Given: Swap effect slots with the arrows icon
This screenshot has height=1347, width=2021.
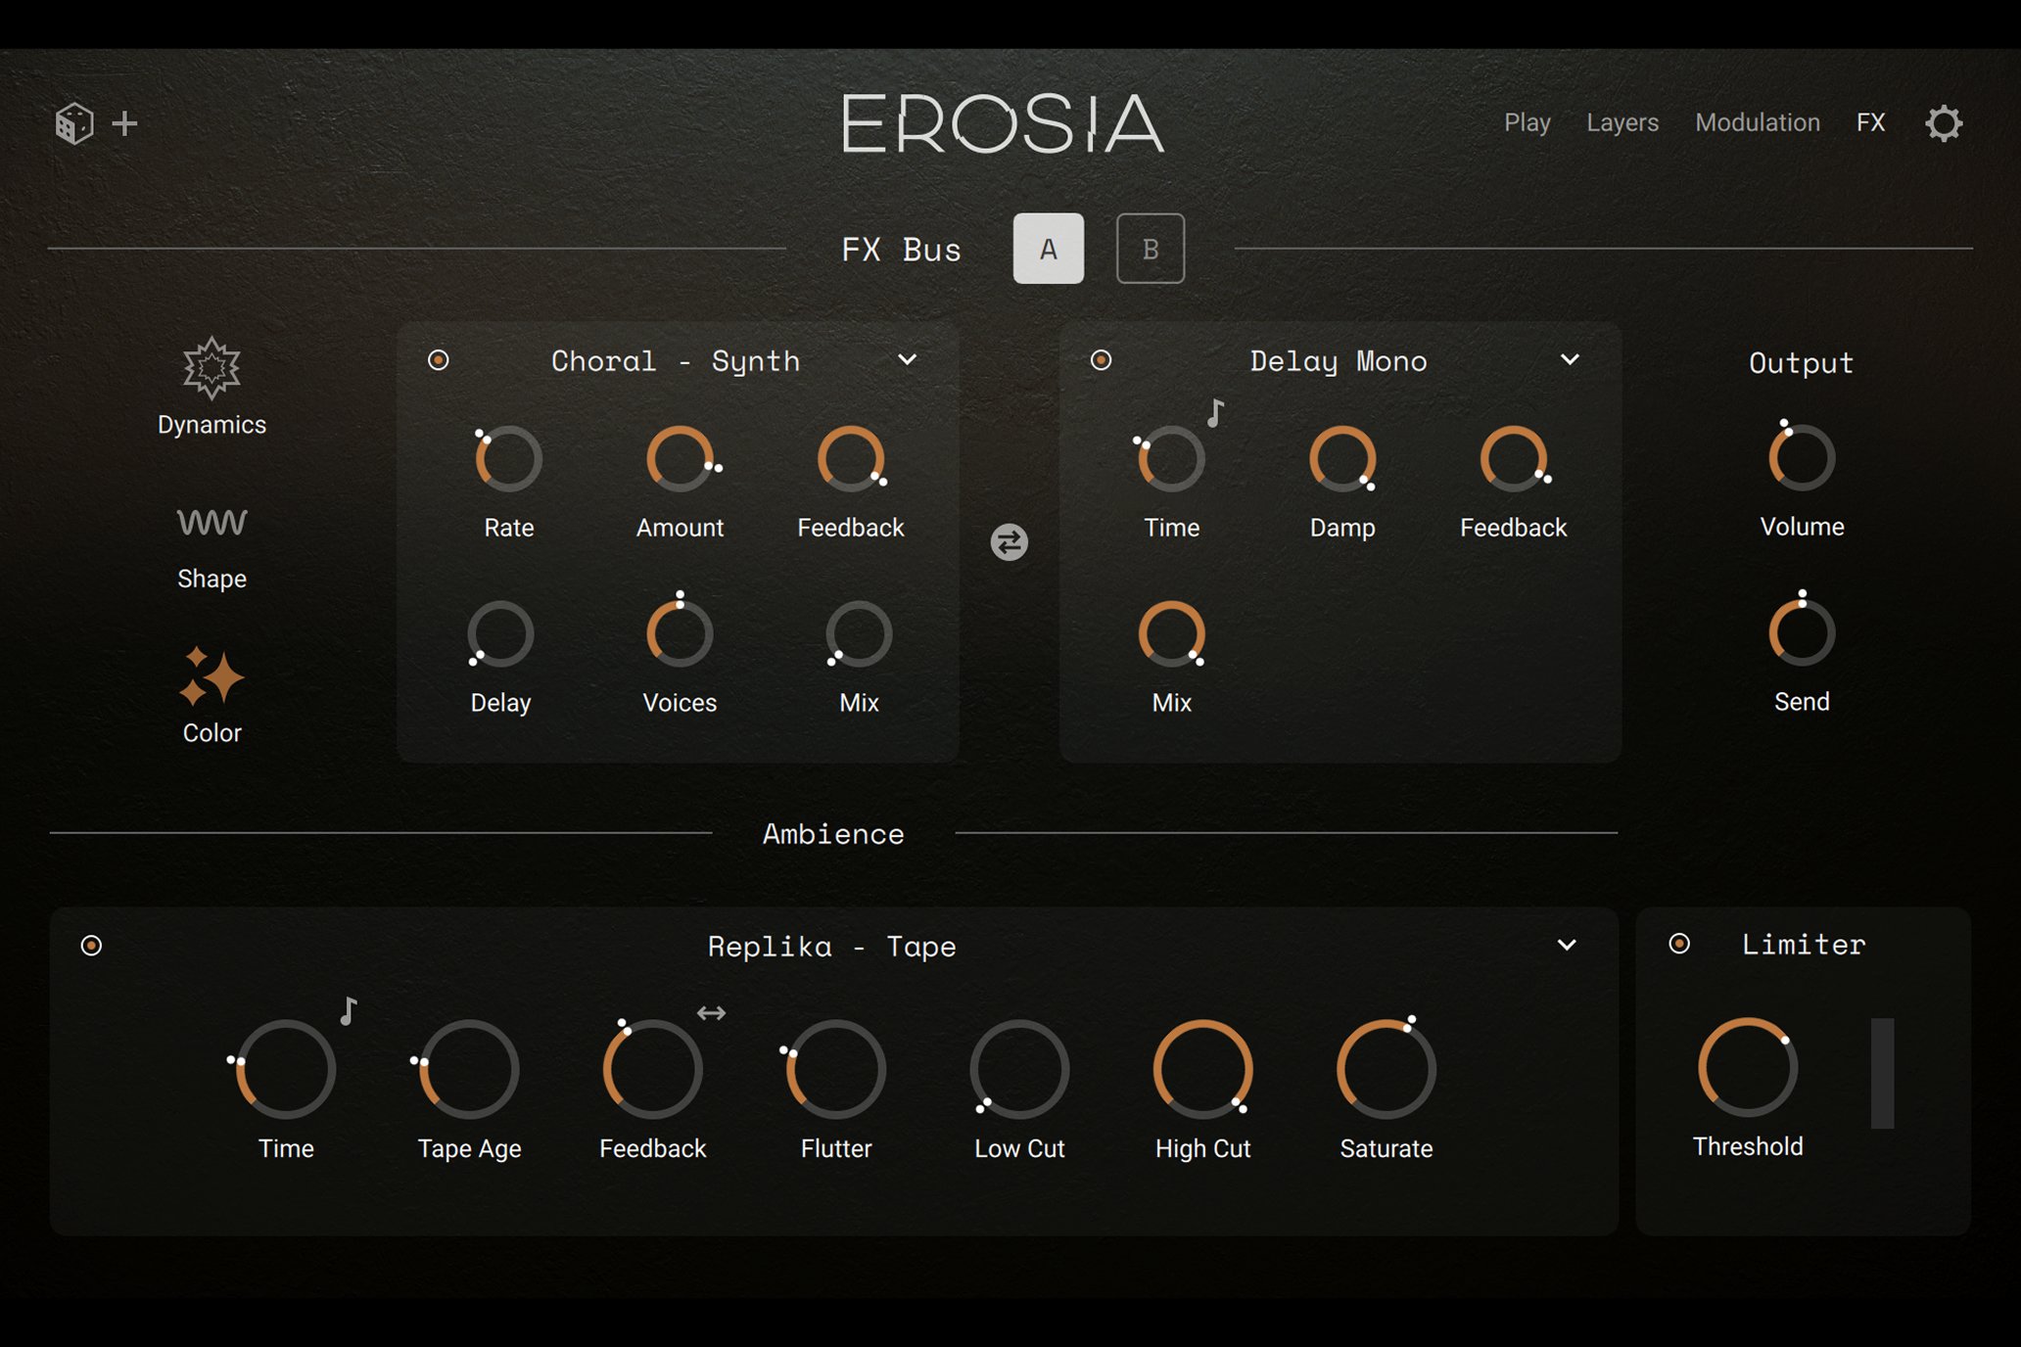Looking at the screenshot, I should [x=1009, y=541].
